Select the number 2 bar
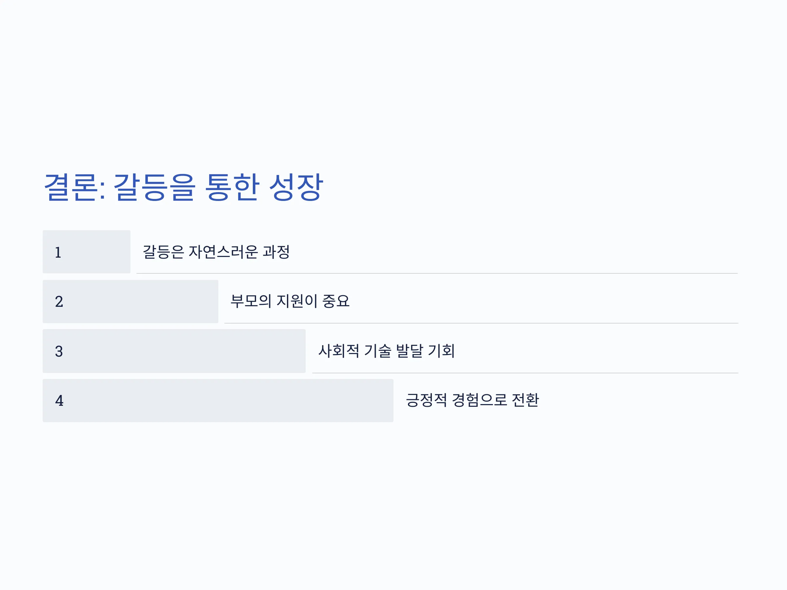This screenshot has width=787, height=590. [131, 302]
